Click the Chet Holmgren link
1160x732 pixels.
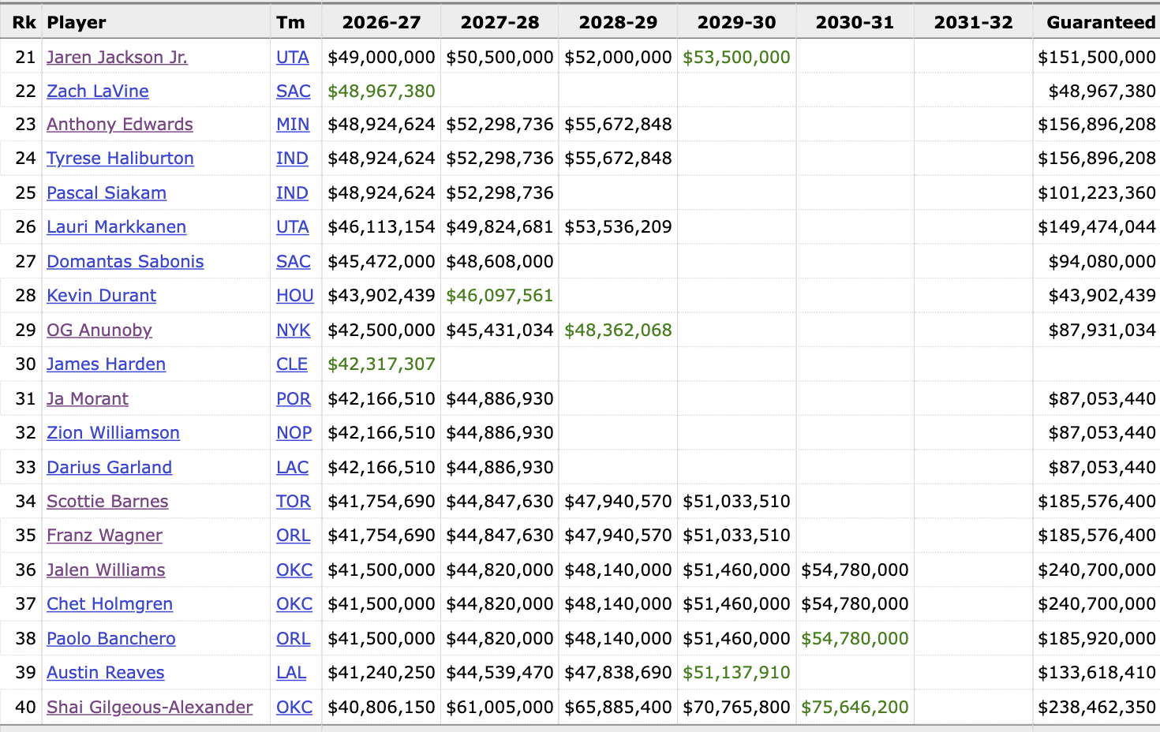[110, 603]
